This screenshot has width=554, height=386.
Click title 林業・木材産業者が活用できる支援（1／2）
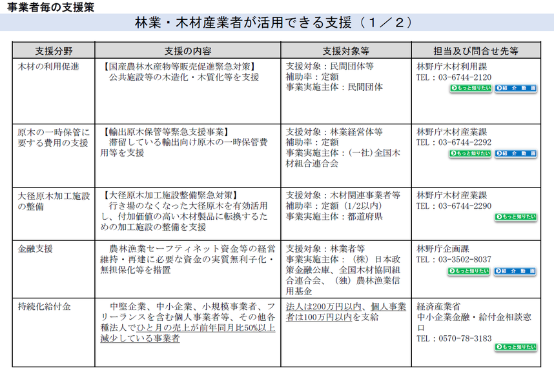(x=274, y=23)
